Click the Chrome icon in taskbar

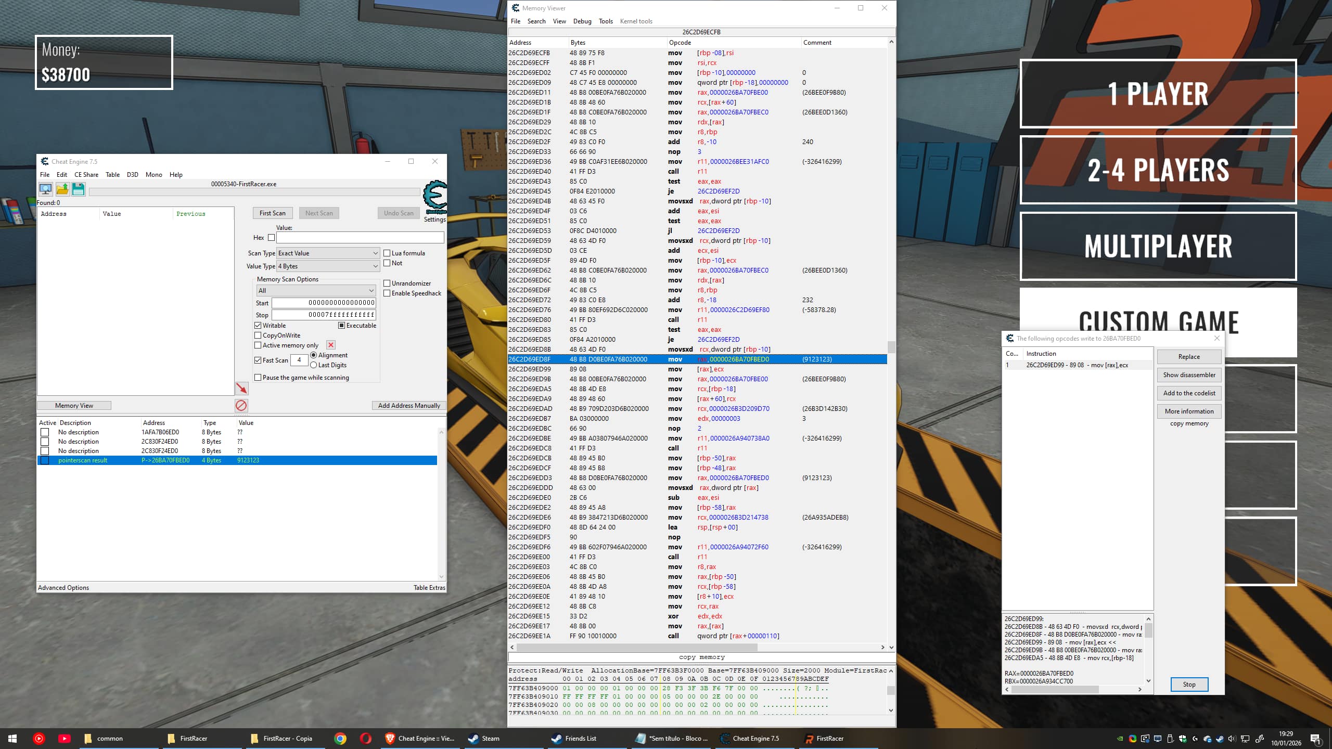point(340,738)
